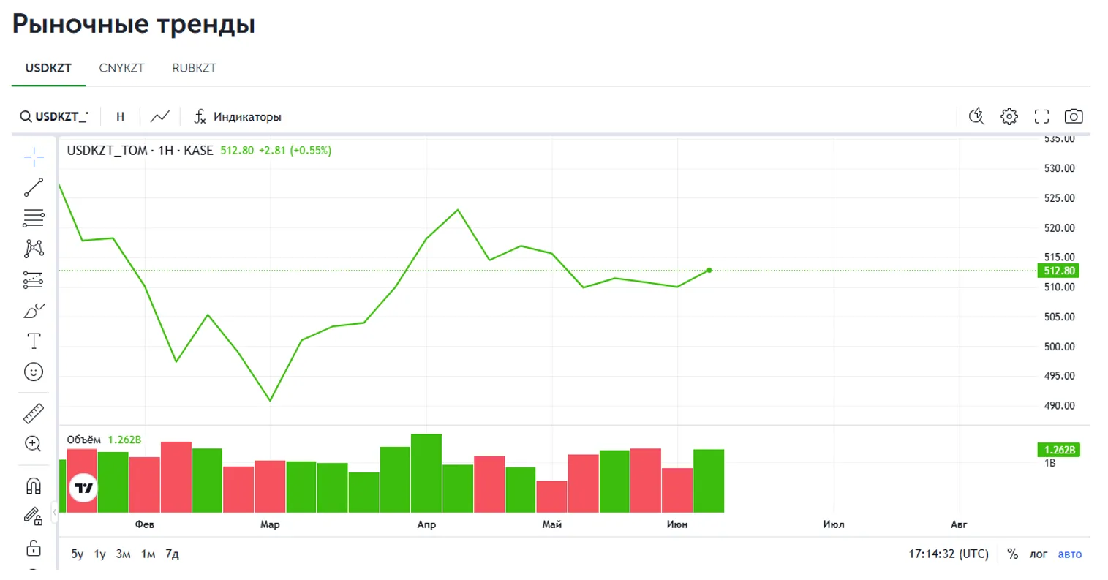Select the ruler measure tool
1108x580 pixels.
pos(34,413)
